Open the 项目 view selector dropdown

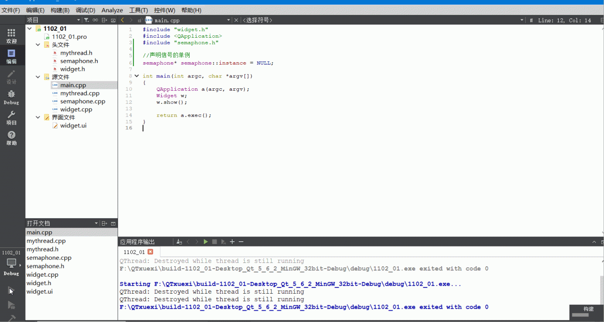(x=79, y=20)
